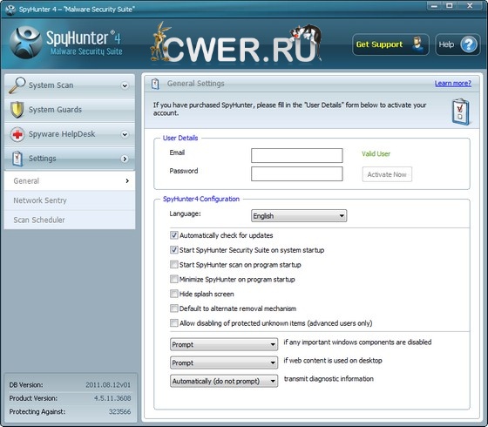Collapse the Settings section chevron
Viewport: 488px width, 427px height.
click(125, 159)
